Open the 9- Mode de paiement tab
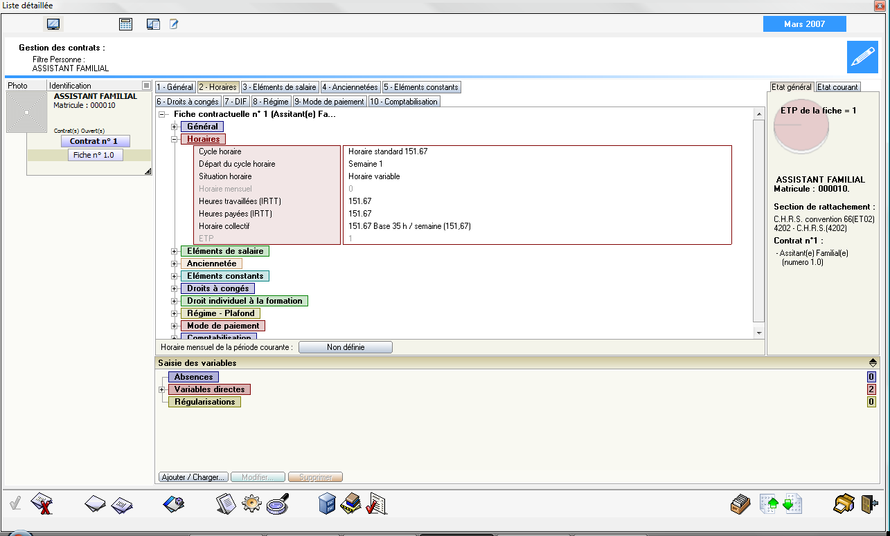This screenshot has height=536, width=890. (x=330, y=101)
